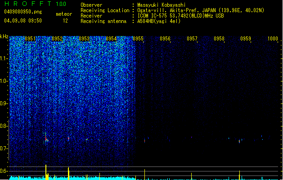Click the 0953 time axis marker
The width and height of the screenshot is (283, 180).
[84, 39]
